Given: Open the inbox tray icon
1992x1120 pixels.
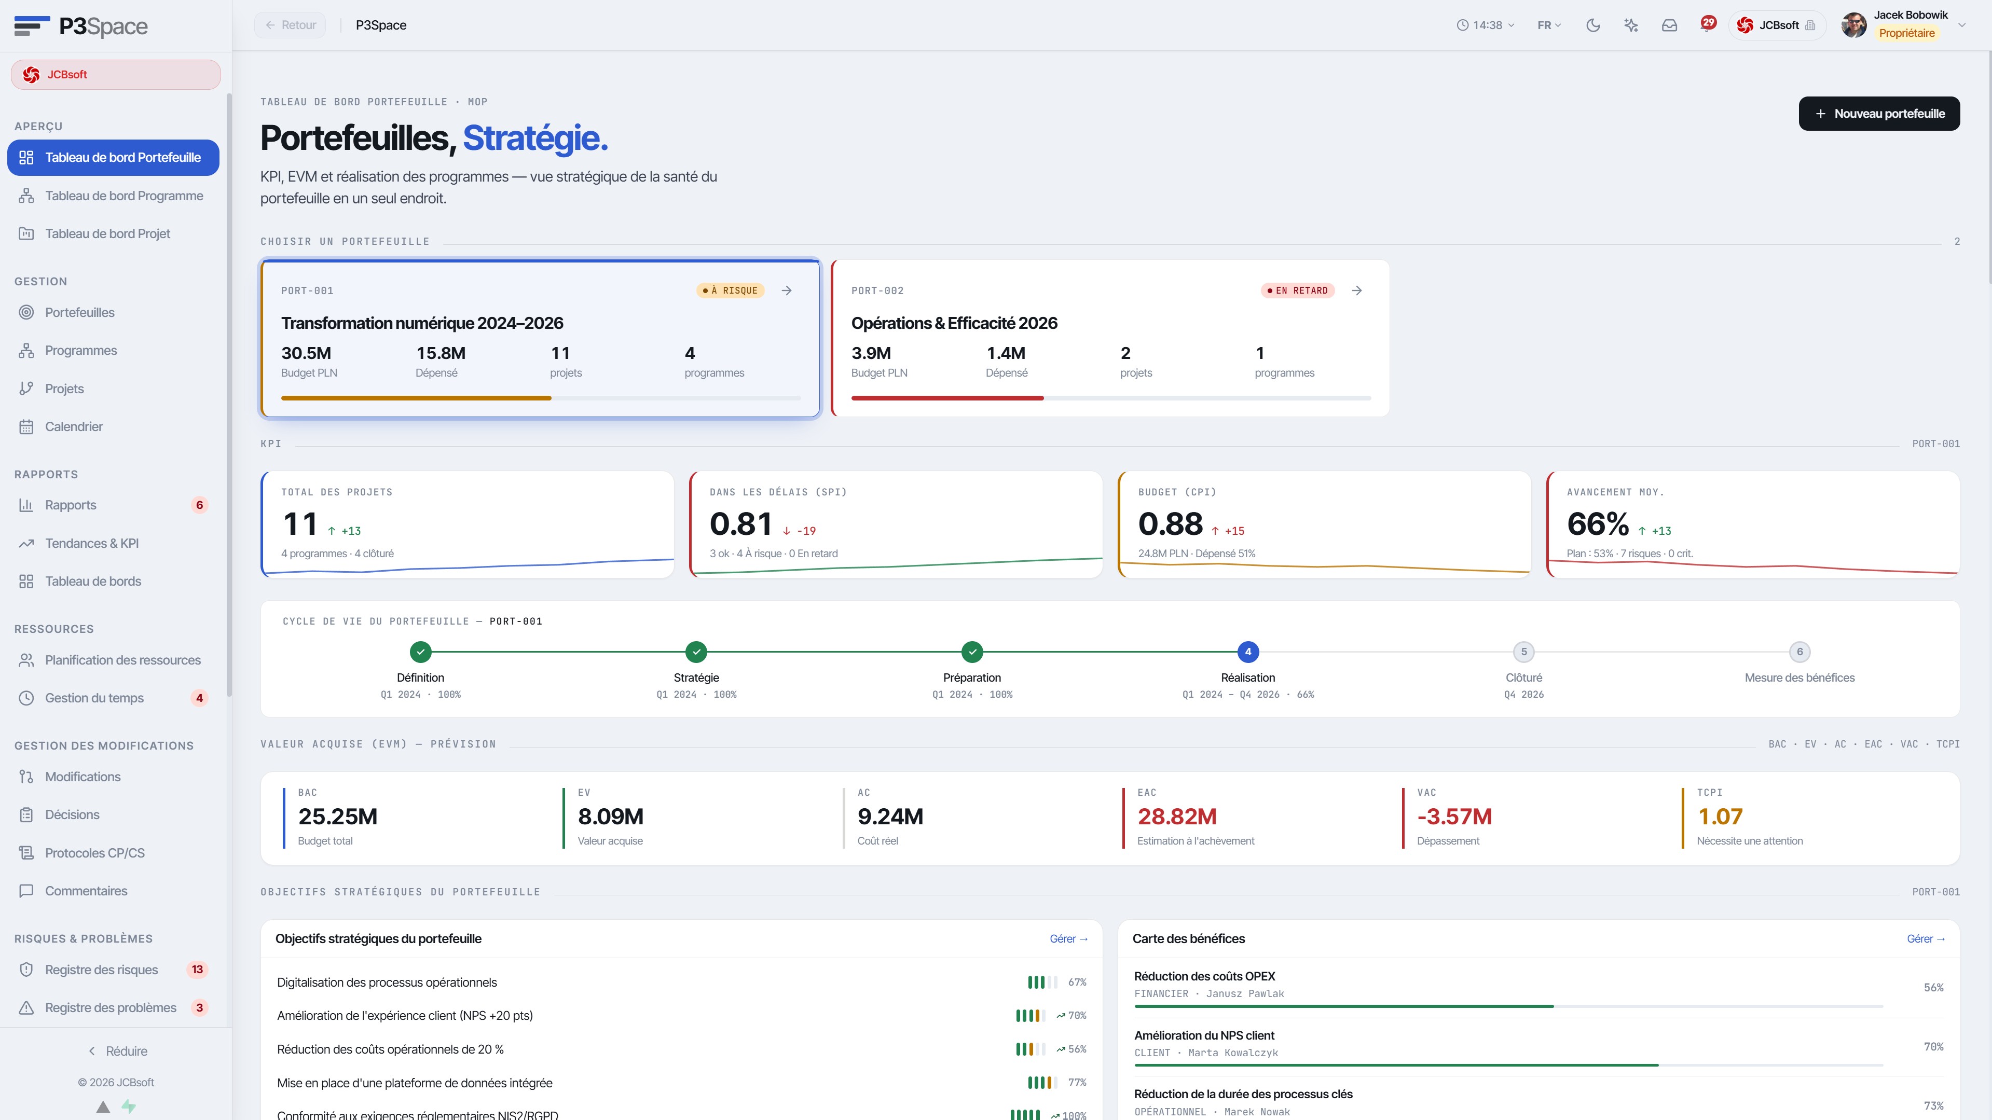Looking at the screenshot, I should pyautogui.click(x=1670, y=25).
